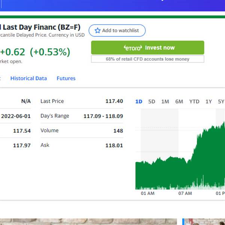This screenshot has width=225, height=225.
Task: Click the Day's Range label
Action: click(x=55, y=116)
